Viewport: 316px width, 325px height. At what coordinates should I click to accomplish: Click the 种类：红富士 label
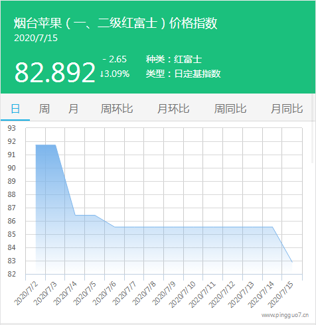pyautogui.click(x=174, y=59)
